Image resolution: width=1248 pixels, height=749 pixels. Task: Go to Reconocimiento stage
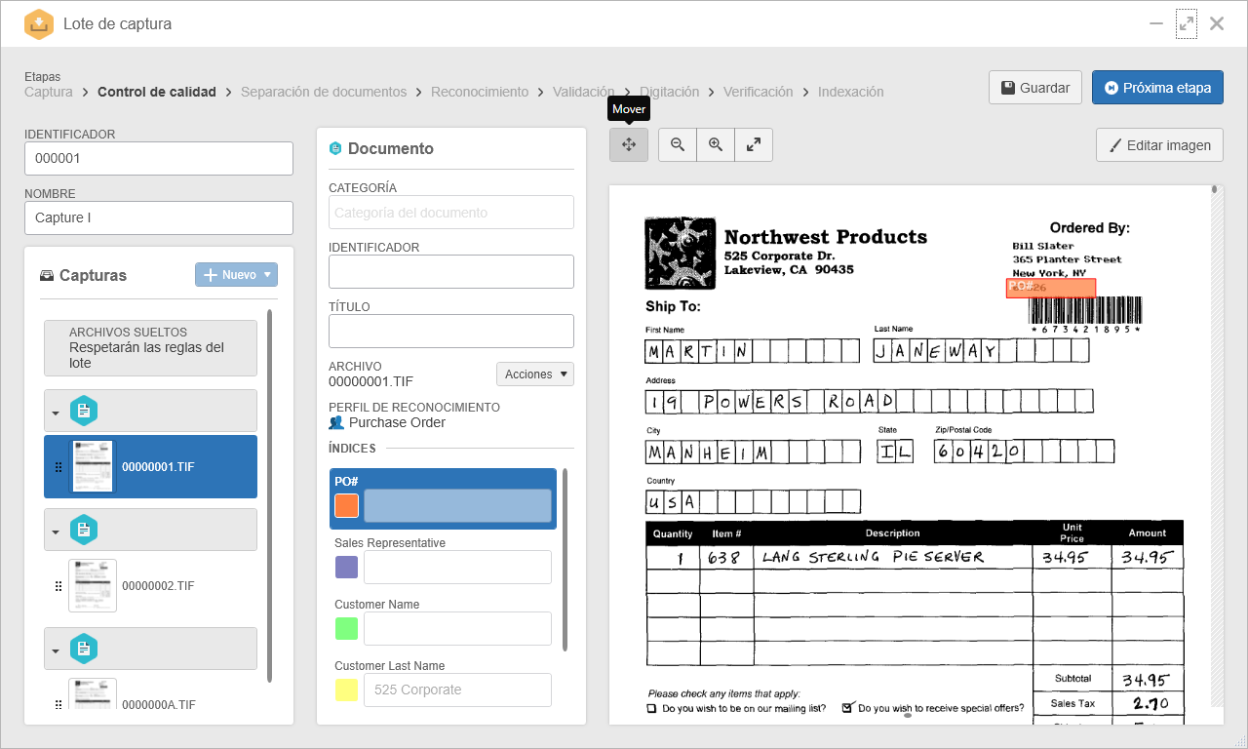click(480, 92)
